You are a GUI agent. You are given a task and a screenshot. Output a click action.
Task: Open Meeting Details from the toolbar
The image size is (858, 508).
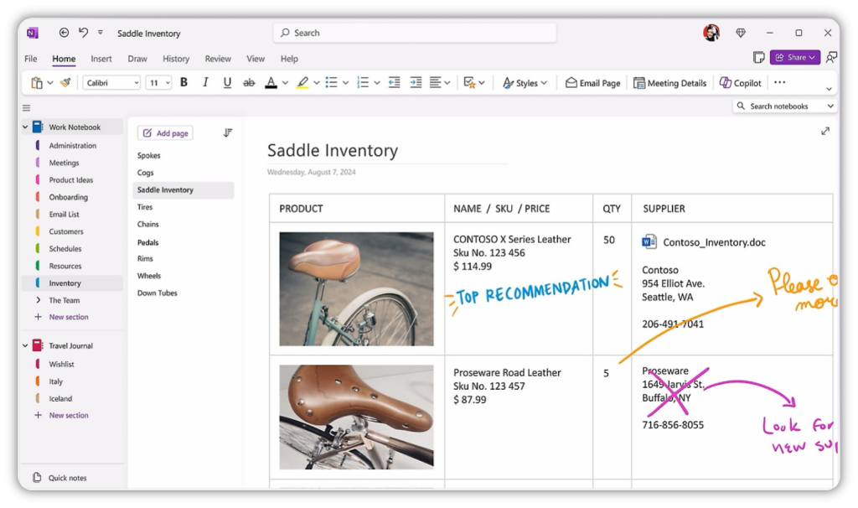coord(670,82)
